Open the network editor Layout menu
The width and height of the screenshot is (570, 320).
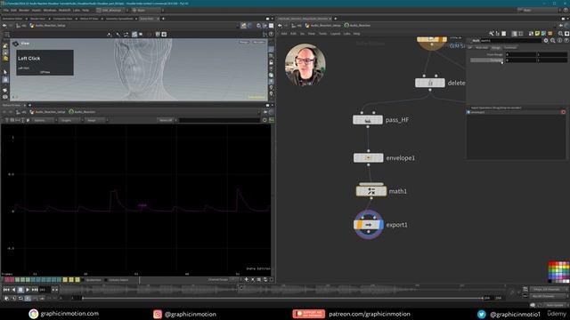click(335, 34)
